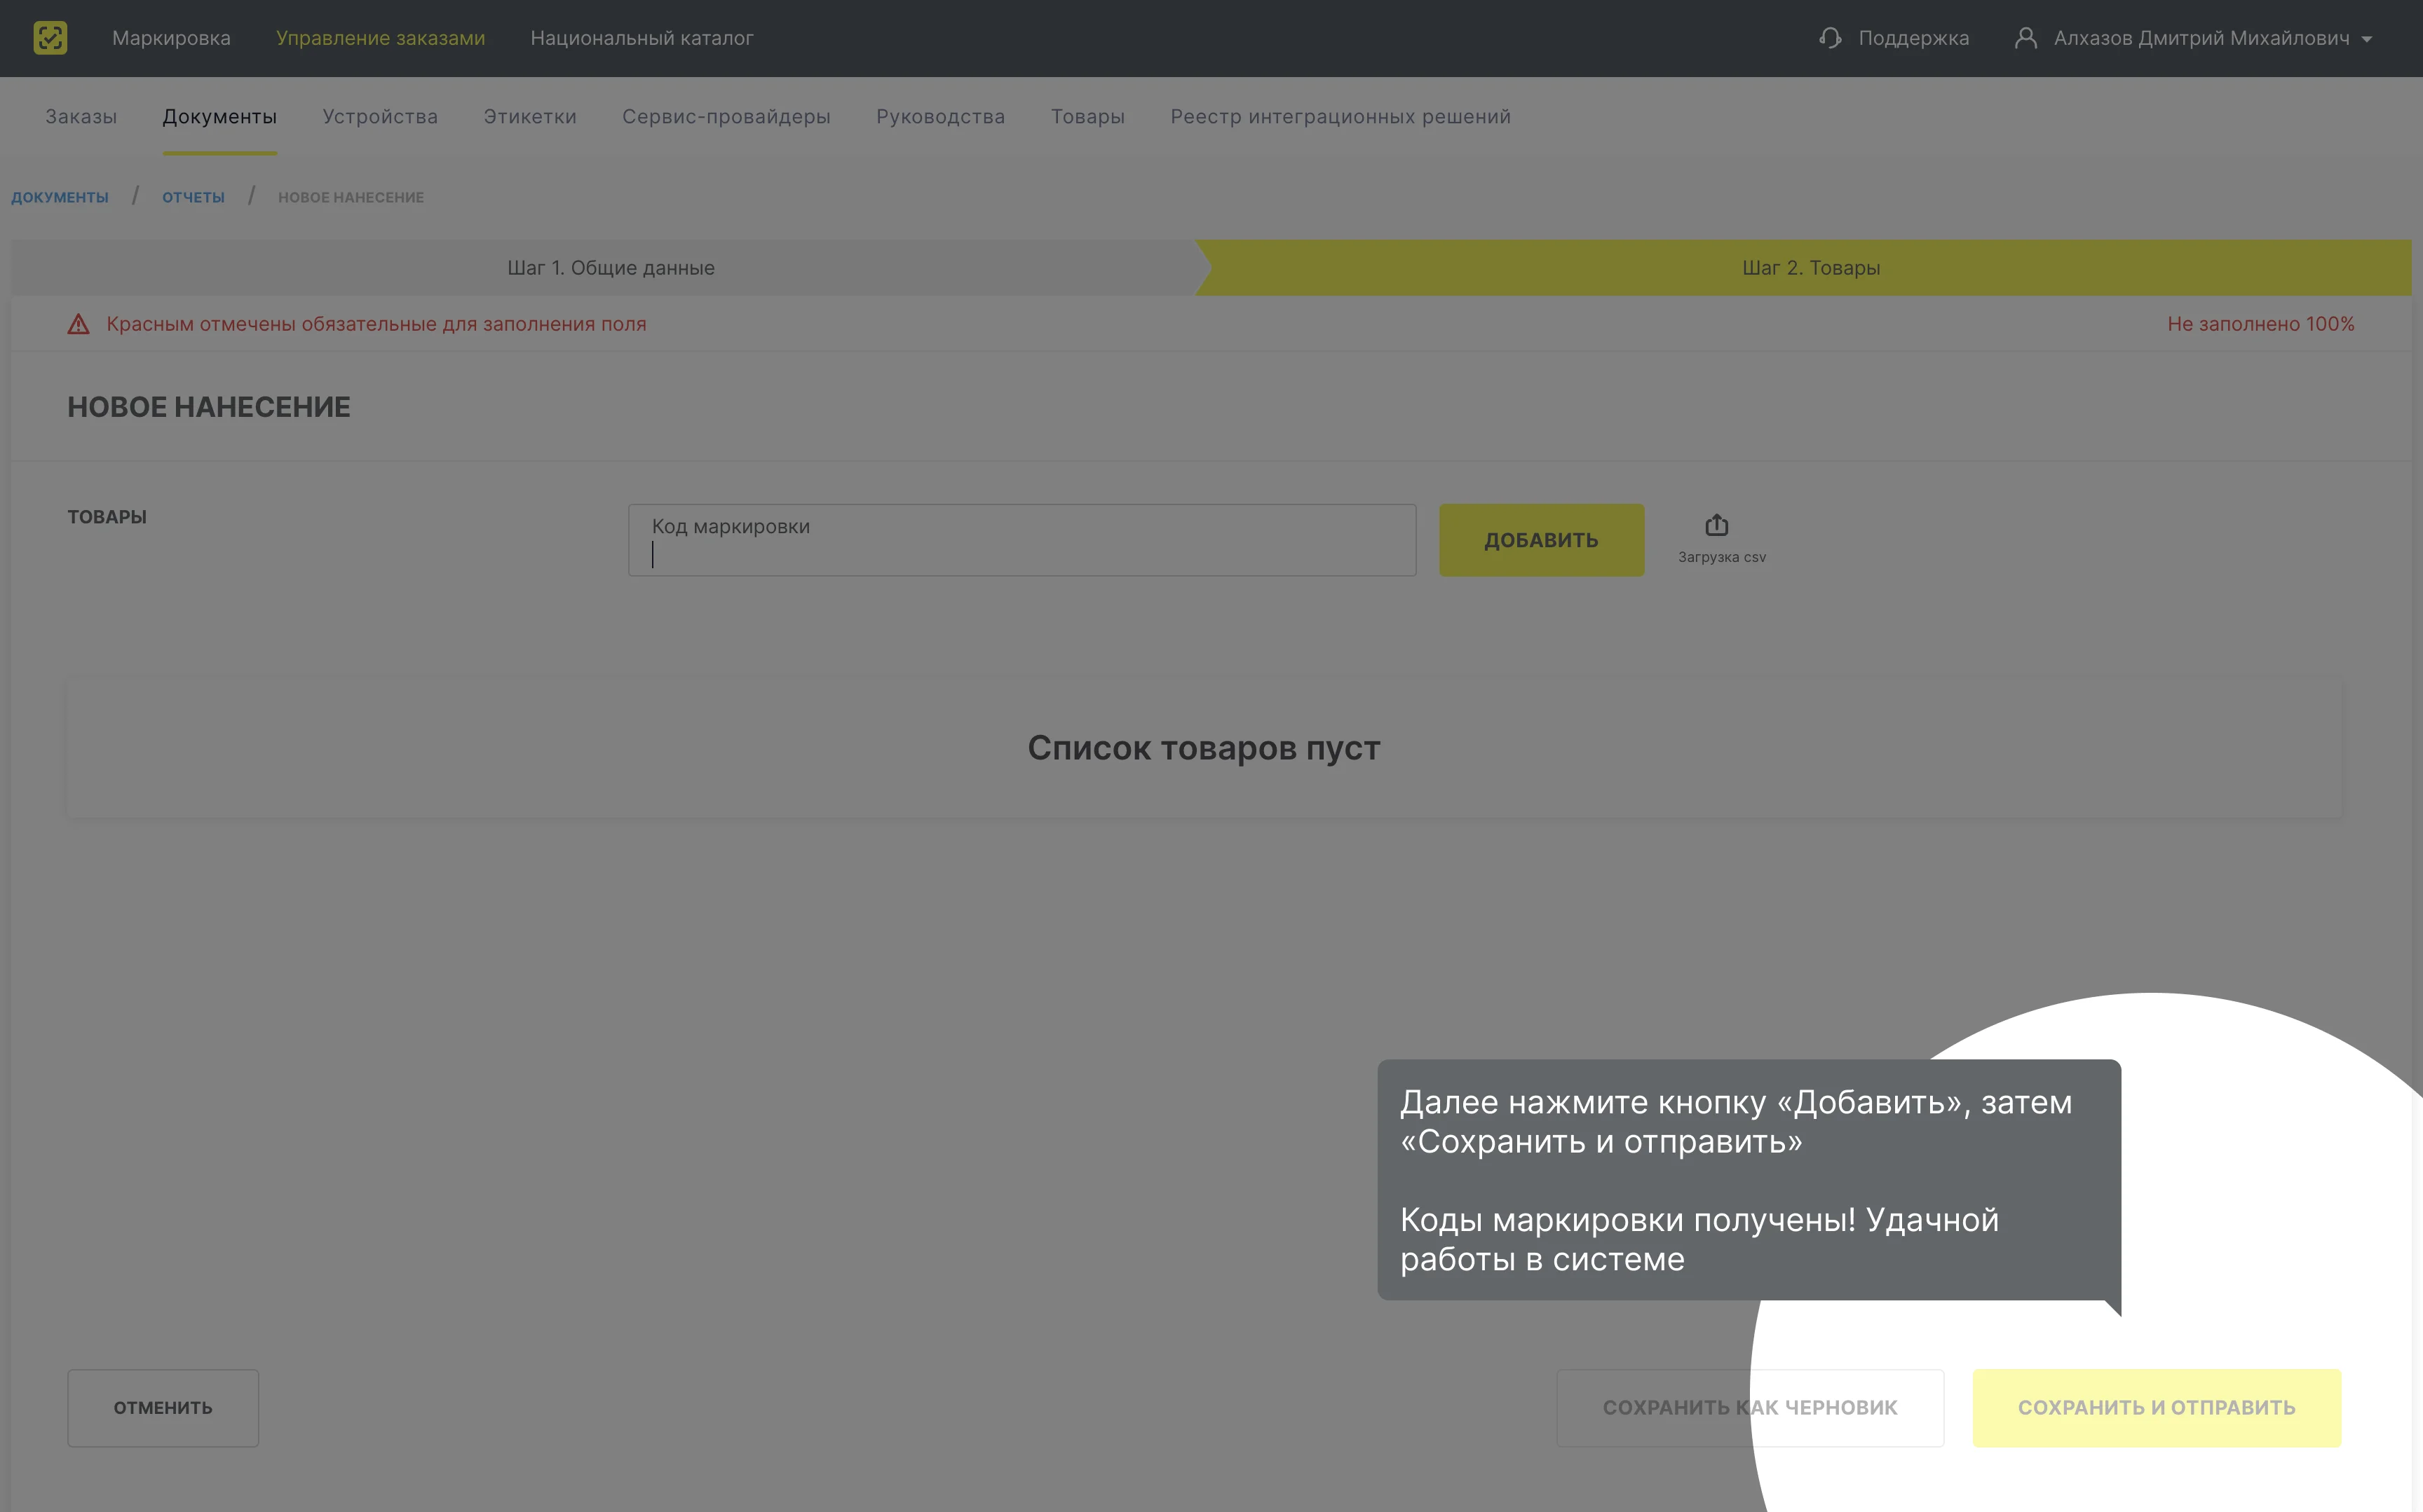Image resolution: width=2423 pixels, height=1512 pixels.
Task: Expand the Алхазов Дмитрий Михайлович menu arrow
Action: pos(2367,39)
